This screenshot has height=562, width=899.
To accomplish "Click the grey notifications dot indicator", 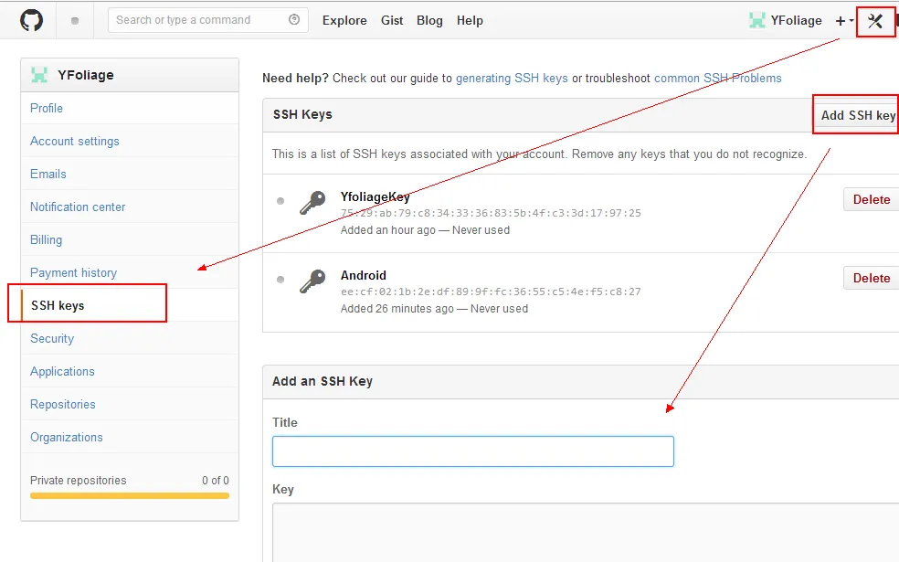I will (75, 21).
